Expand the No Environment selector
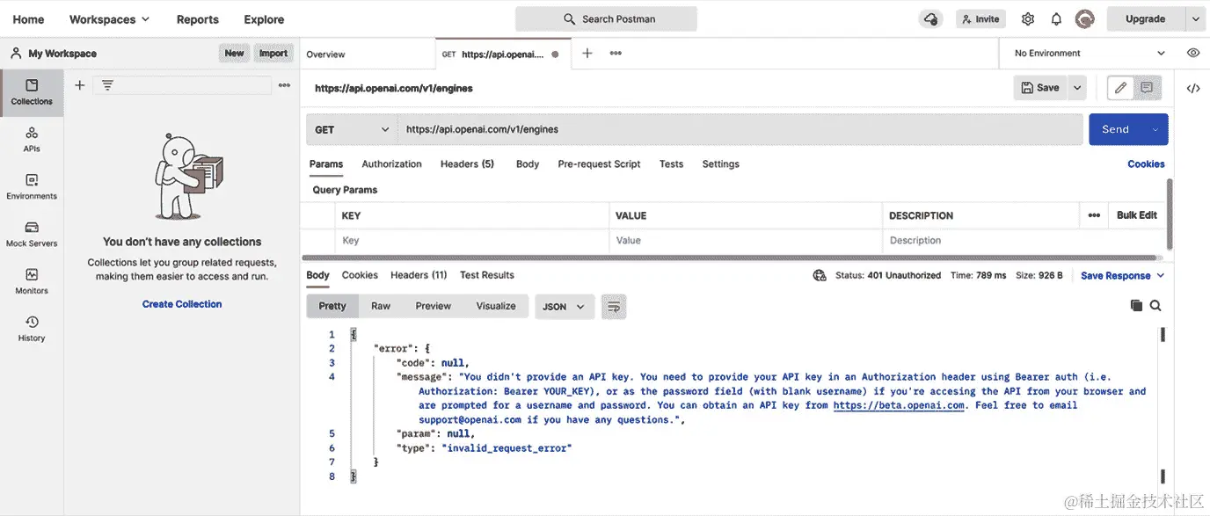The height and width of the screenshot is (516, 1210). 1086,53
